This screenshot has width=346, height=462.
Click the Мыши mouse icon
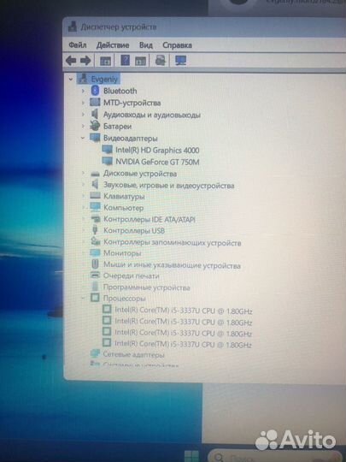pyautogui.click(x=95, y=264)
